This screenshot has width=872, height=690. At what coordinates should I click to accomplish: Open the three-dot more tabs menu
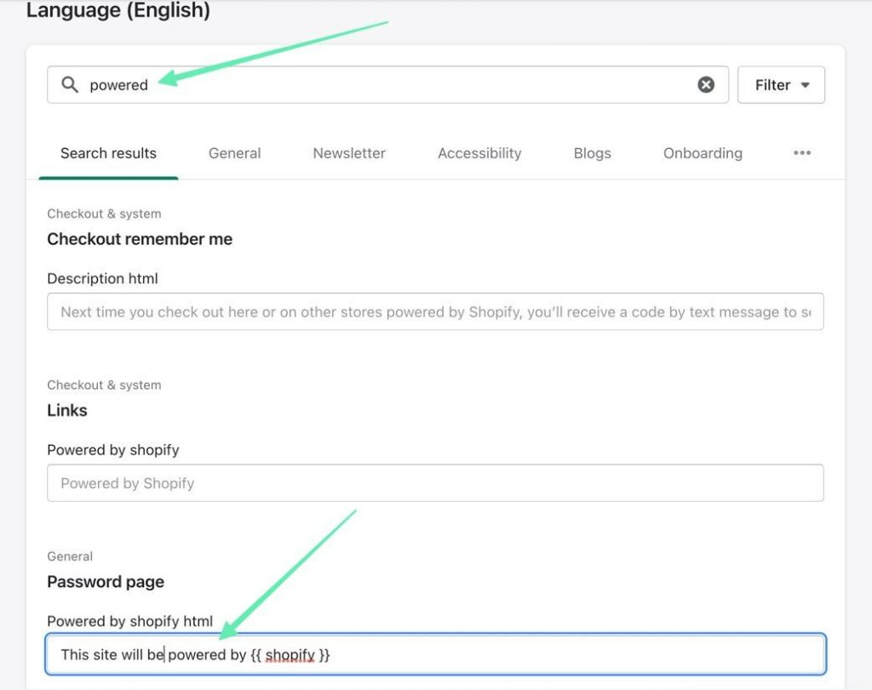pos(802,153)
